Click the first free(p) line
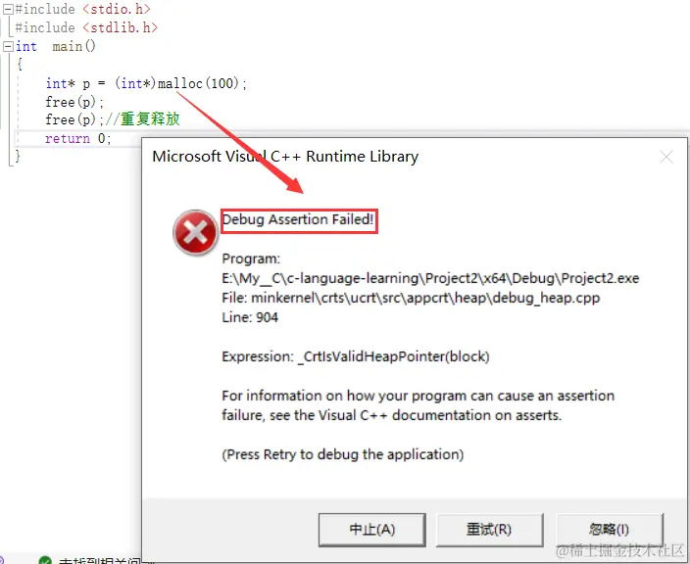690x564 pixels. (x=74, y=102)
